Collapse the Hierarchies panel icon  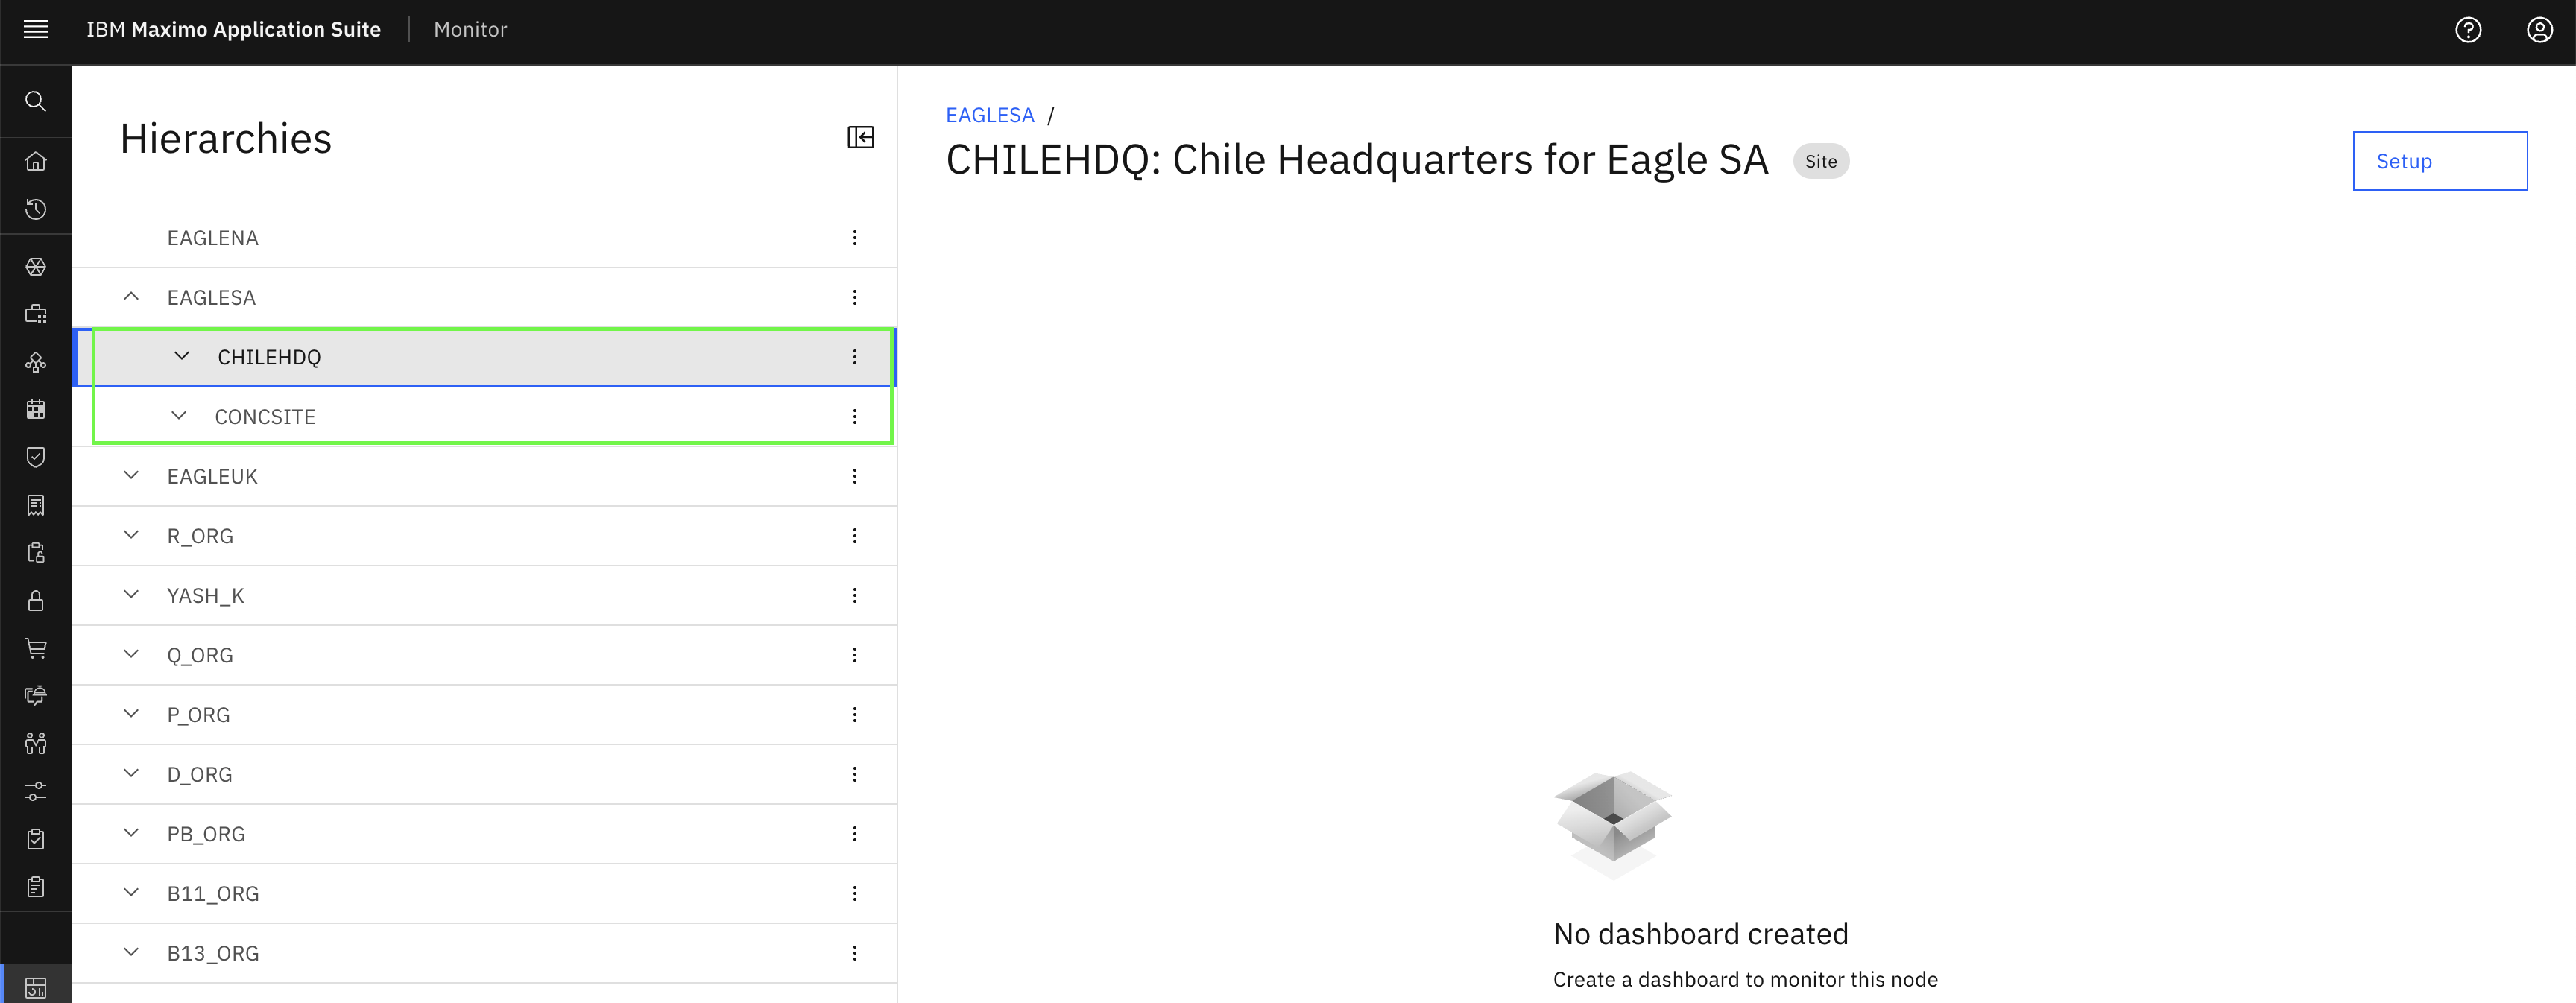(860, 137)
